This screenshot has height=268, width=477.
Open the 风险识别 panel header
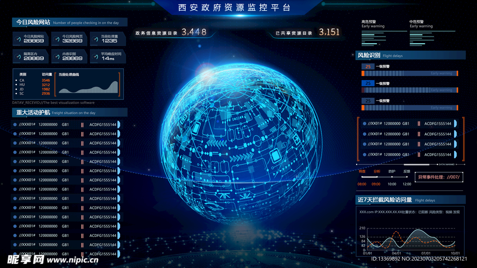click(x=410, y=55)
